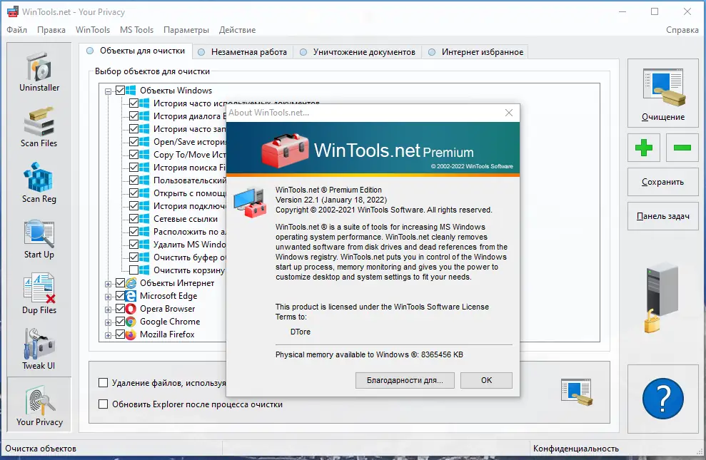Click the Благодарности для... button
706x460 pixels.
405,380
